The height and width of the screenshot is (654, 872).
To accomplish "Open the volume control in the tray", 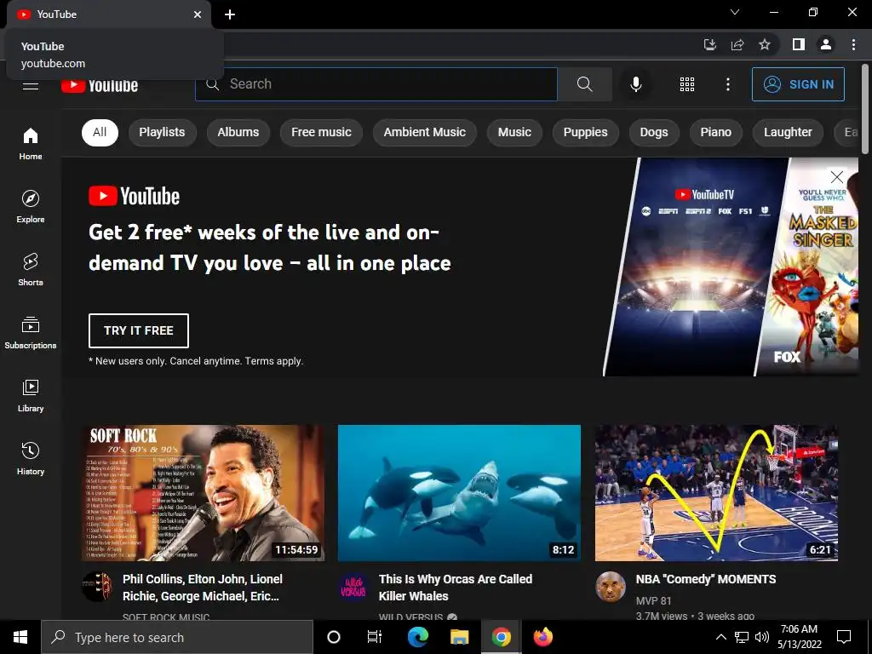I will tap(762, 637).
